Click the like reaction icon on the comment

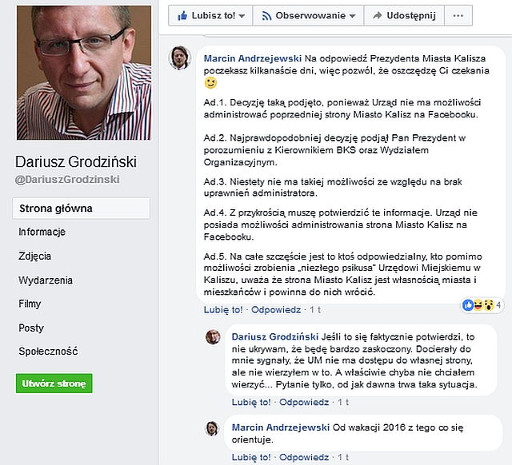pyautogui.click(x=468, y=305)
